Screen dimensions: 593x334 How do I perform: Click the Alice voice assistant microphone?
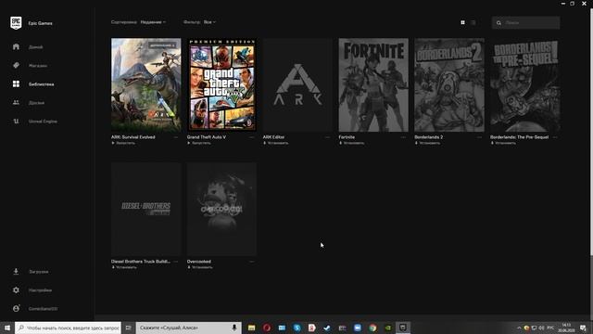point(234,328)
